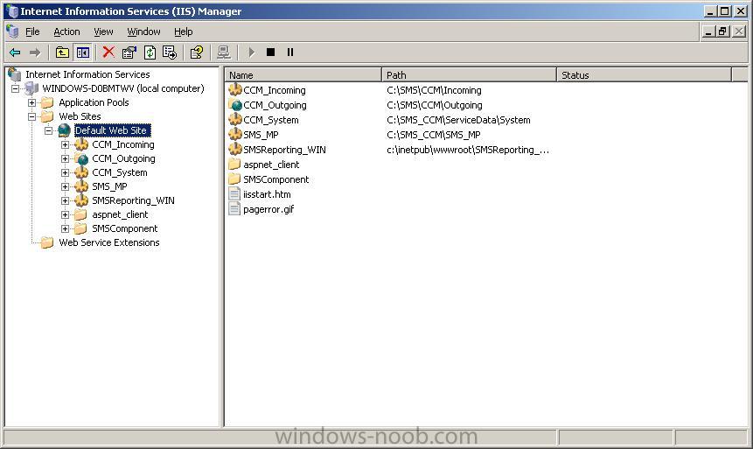The width and height of the screenshot is (753, 449).
Task: Click the Help question mark toolbar icon
Action: (x=197, y=53)
